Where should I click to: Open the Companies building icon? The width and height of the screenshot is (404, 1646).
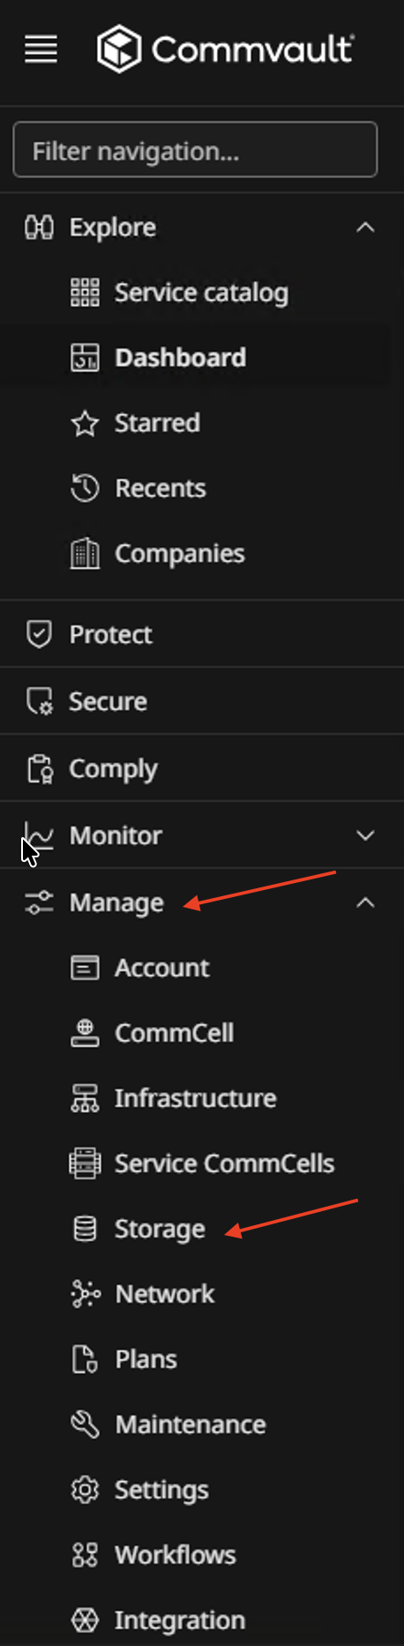point(85,553)
